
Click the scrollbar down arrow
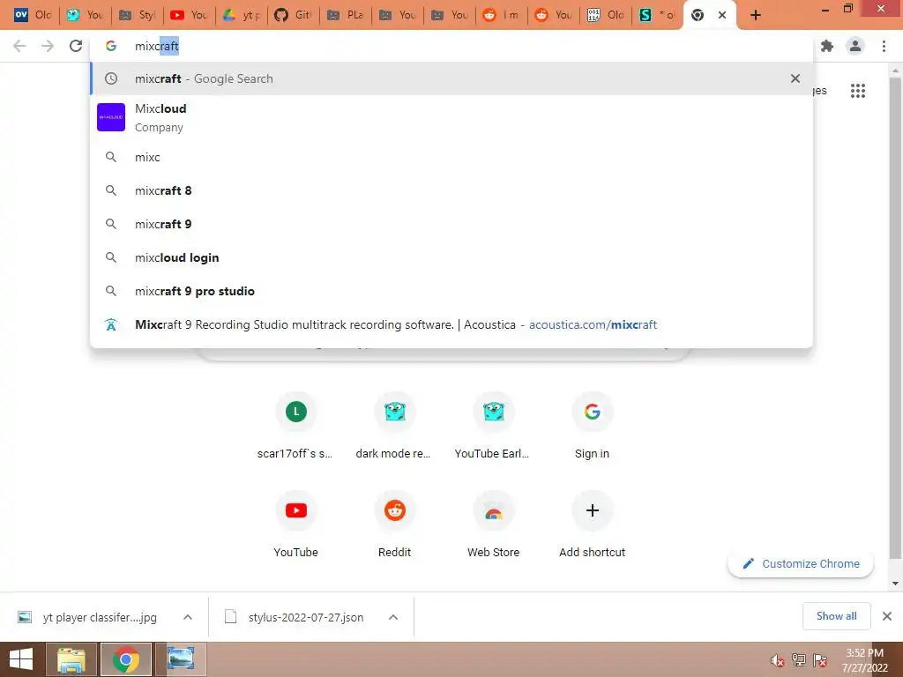(x=895, y=584)
